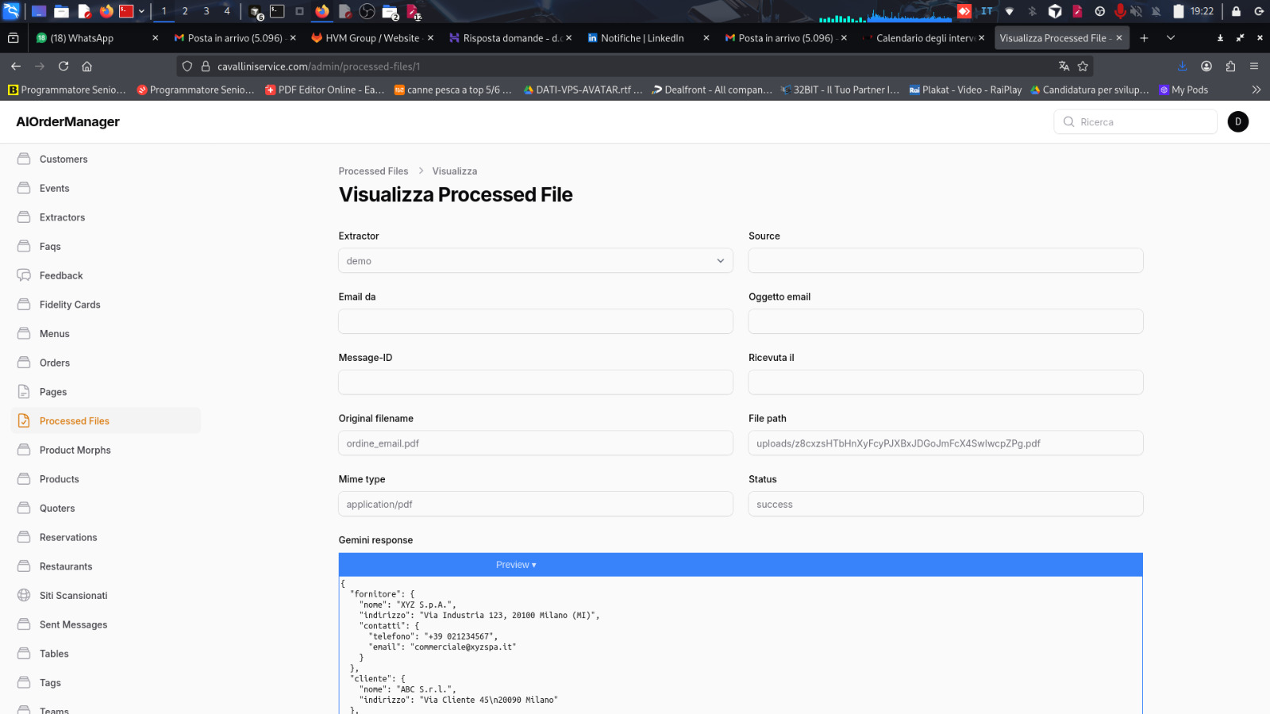Click the Original filename field
This screenshot has height=714, width=1270.
click(535, 443)
